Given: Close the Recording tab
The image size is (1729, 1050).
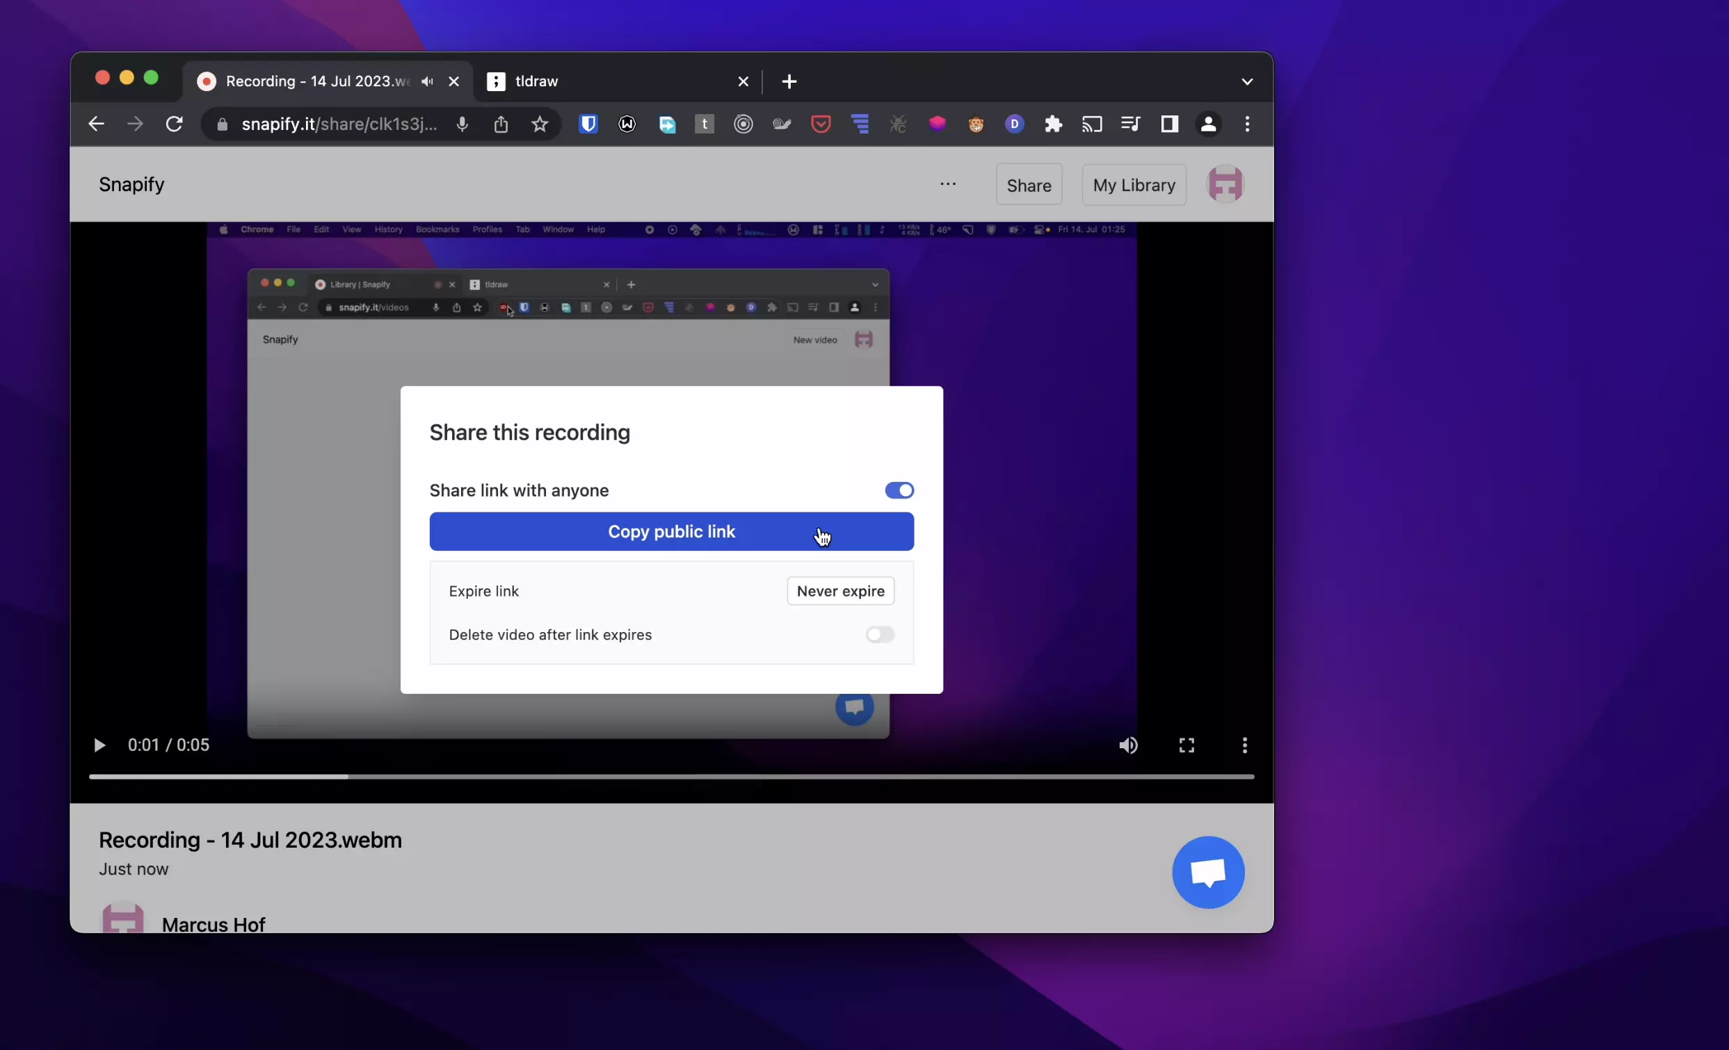Looking at the screenshot, I should click(454, 81).
